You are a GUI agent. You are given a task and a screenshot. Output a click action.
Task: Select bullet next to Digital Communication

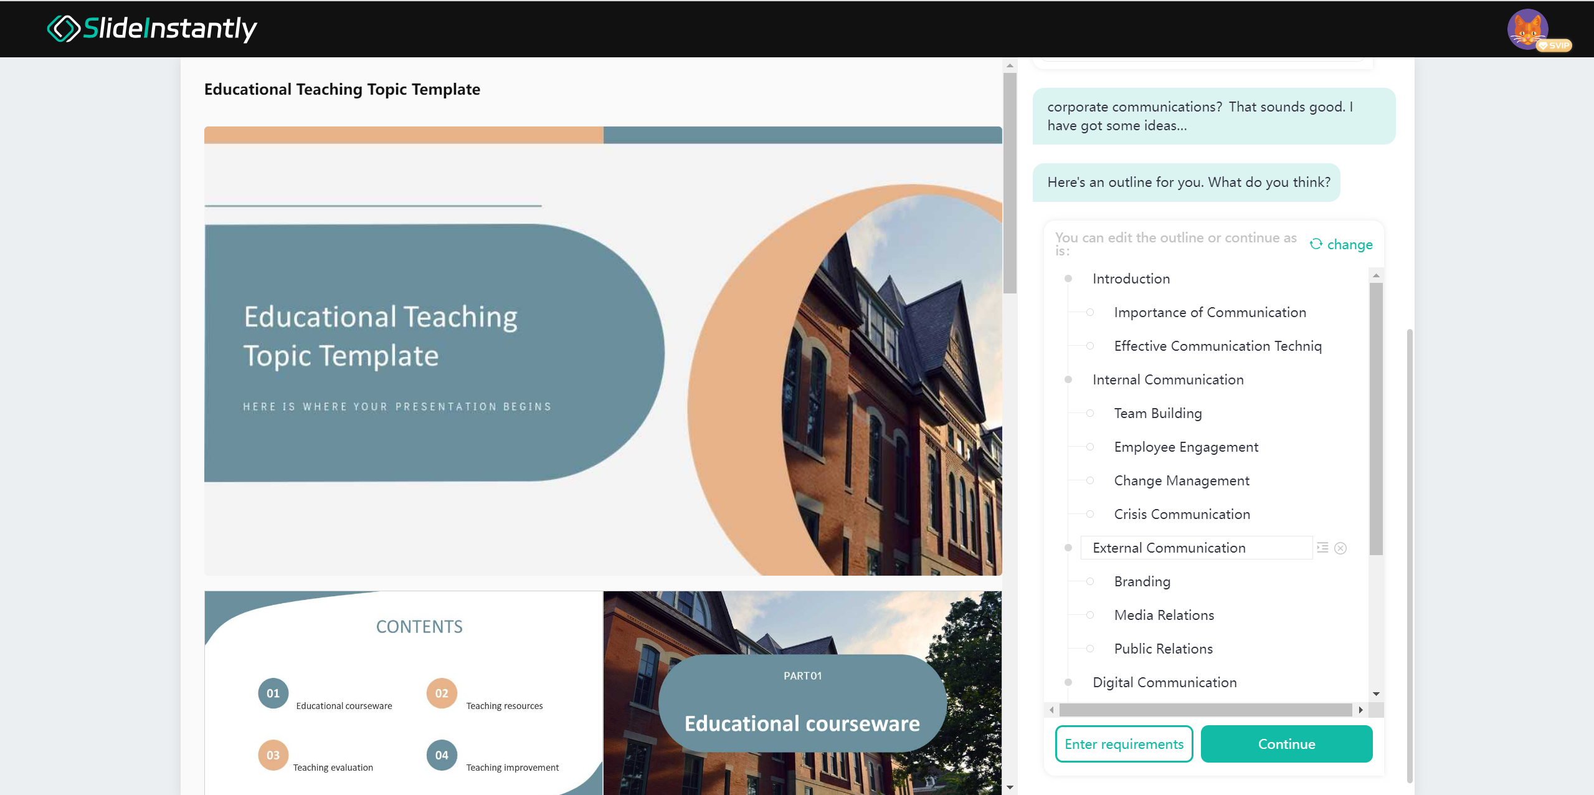(1068, 682)
